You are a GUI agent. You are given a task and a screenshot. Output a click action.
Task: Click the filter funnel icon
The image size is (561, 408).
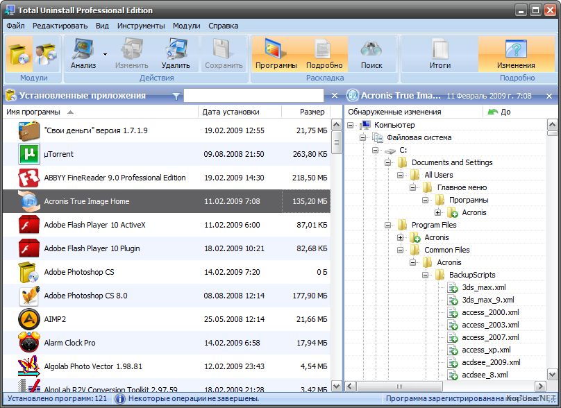coord(176,96)
